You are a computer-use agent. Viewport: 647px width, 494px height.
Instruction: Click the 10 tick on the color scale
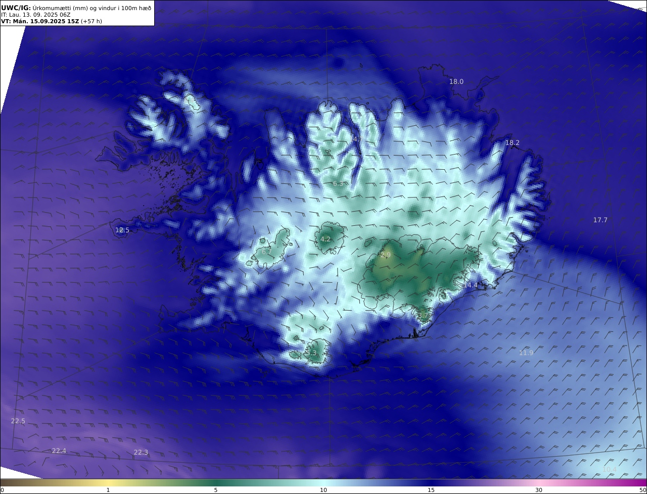click(x=323, y=490)
